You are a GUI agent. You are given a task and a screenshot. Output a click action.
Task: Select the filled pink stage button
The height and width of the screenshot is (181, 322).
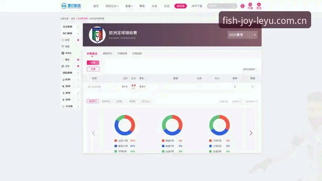pos(93,63)
